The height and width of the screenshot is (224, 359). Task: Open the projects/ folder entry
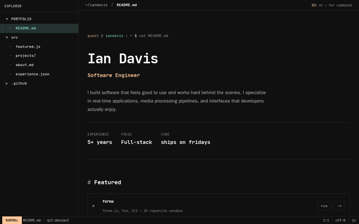[26, 56]
